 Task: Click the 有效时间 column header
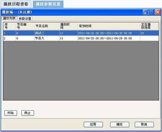click(109, 26)
